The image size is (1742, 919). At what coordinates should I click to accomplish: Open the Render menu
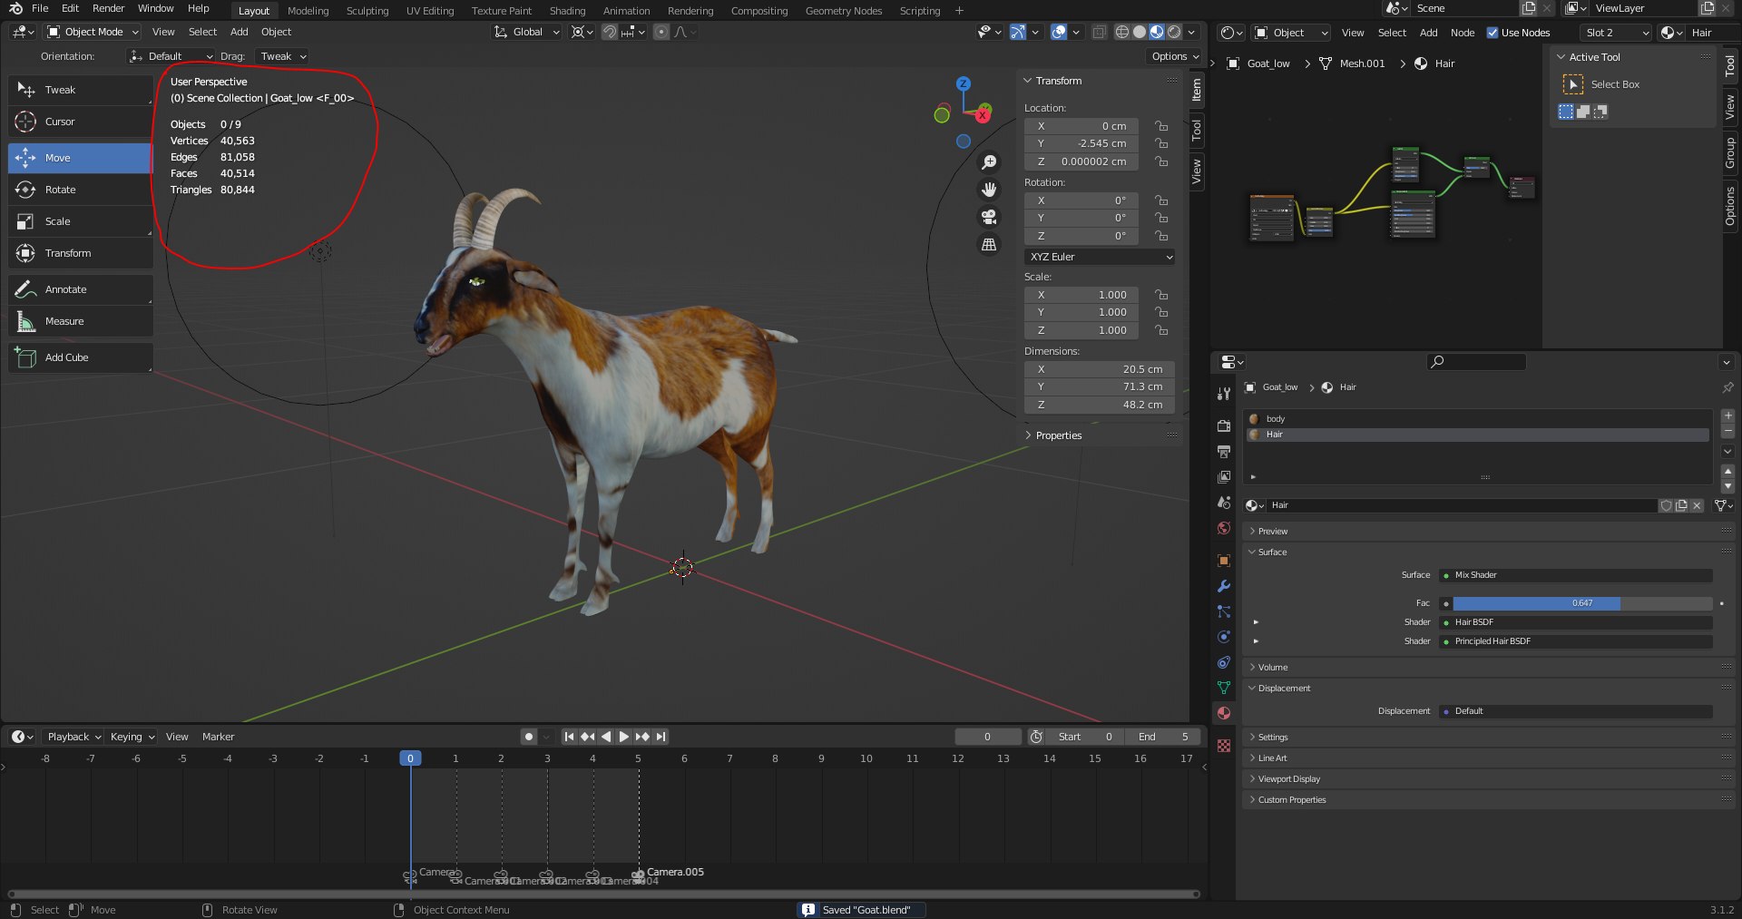[x=108, y=9]
